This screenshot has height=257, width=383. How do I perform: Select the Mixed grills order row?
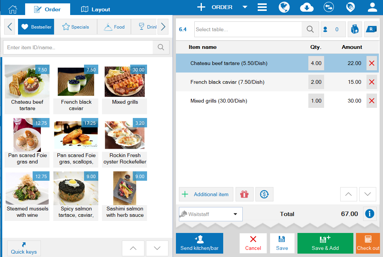(x=277, y=101)
